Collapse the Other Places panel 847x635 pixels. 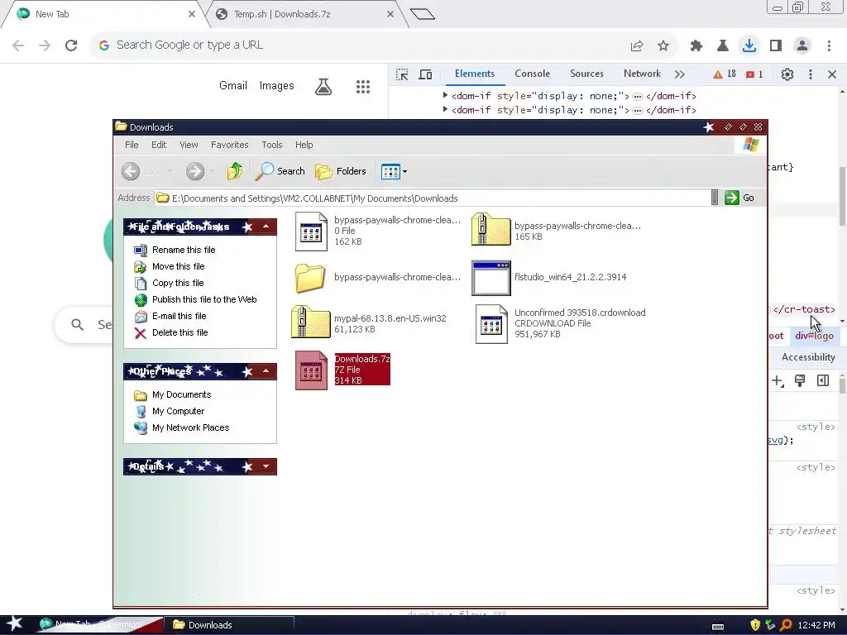tap(266, 371)
